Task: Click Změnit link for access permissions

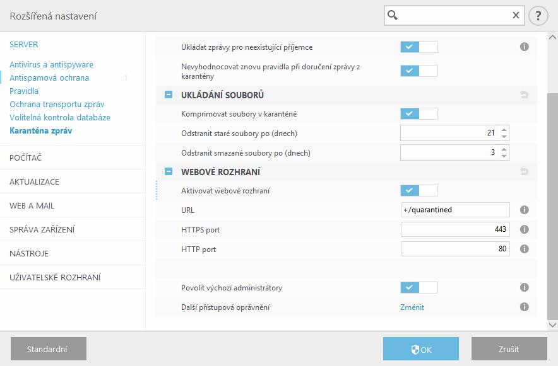Action: point(412,307)
